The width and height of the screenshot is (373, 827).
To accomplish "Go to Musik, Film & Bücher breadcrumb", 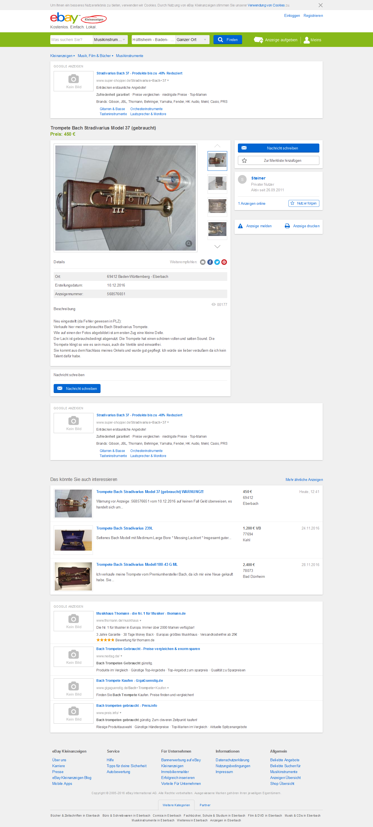I will pyautogui.click(x=94, y=56).
